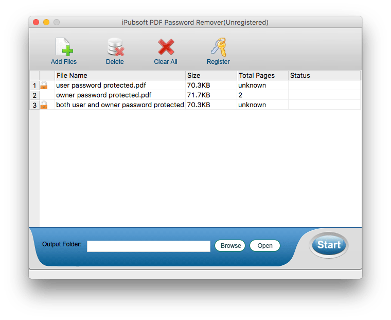Start removing PDF passwords
Image resolution: width=391 pixels, height=320 pixels.
(x=329, y=245)
